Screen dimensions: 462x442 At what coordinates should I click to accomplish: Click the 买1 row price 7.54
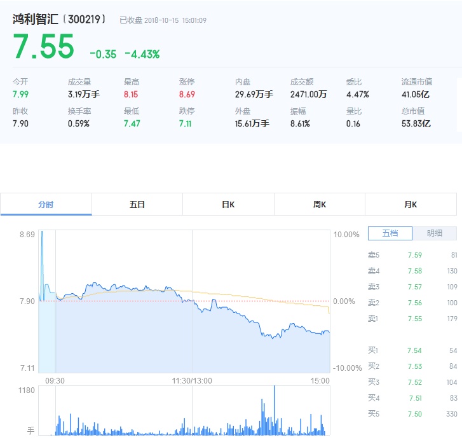(414, 350)
